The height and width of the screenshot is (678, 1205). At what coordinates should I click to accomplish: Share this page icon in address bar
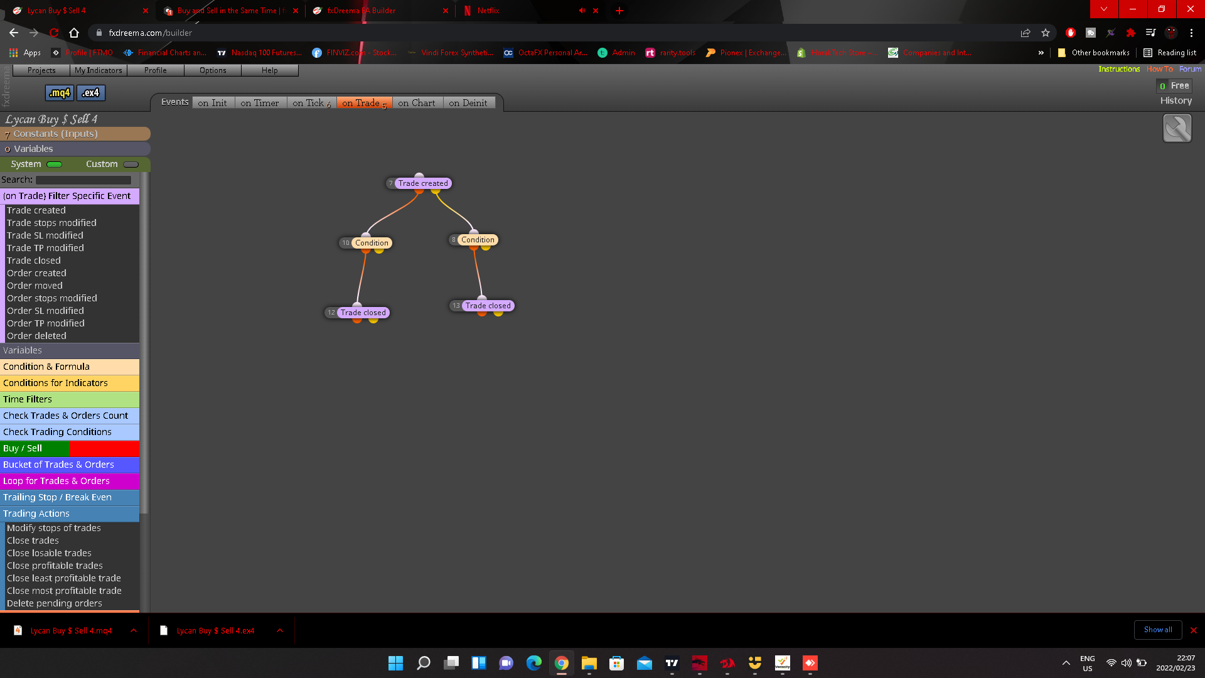click(1026, 33)
